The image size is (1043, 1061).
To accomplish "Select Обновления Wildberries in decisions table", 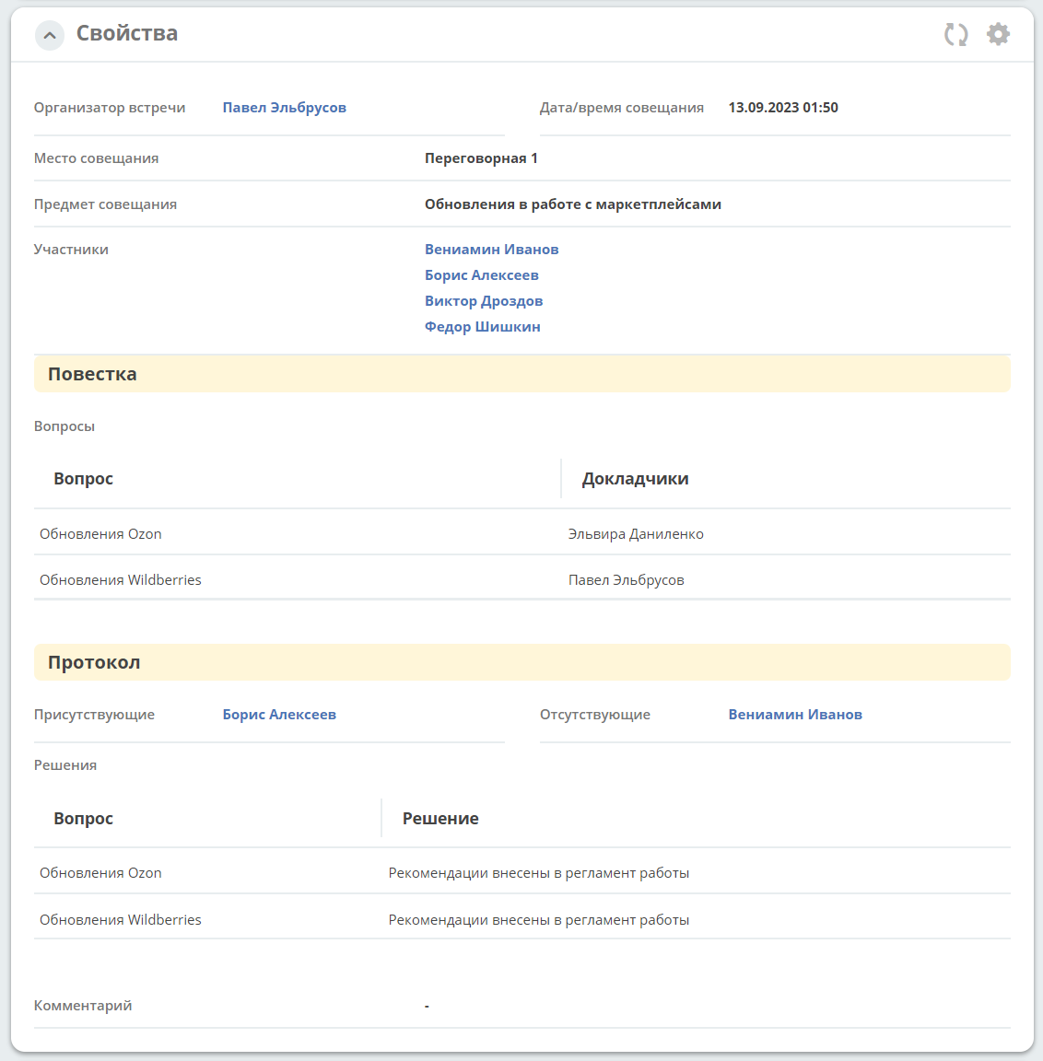I will (x=120, y=919).
